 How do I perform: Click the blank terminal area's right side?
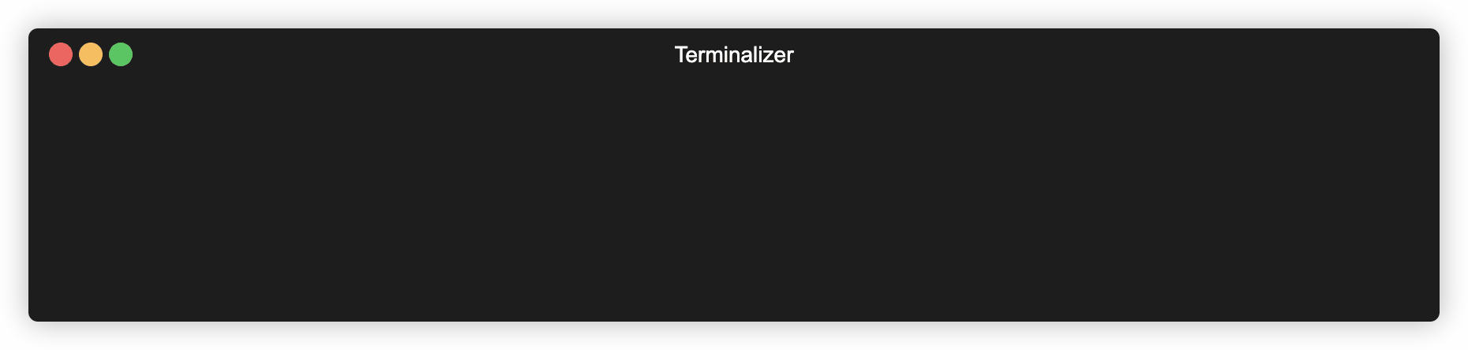(x=1302, y=197)
